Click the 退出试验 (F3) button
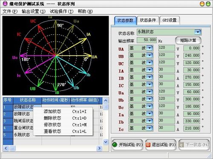 [161, 145]
